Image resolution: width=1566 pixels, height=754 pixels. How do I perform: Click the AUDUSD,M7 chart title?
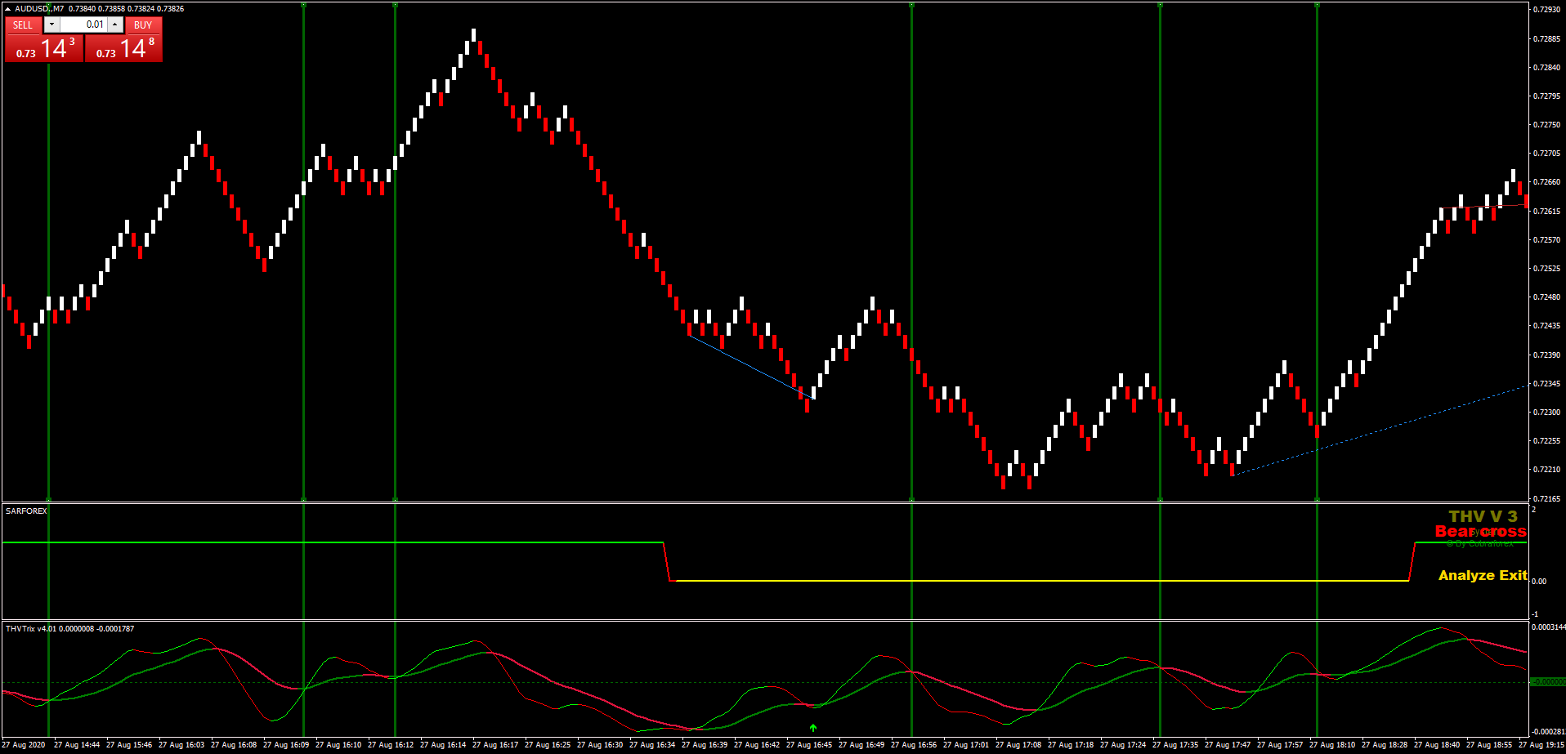point(37,8)
